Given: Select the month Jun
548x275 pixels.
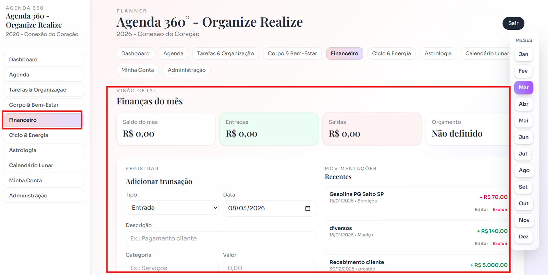Looking at the screenshot, I should pos(523,137).
